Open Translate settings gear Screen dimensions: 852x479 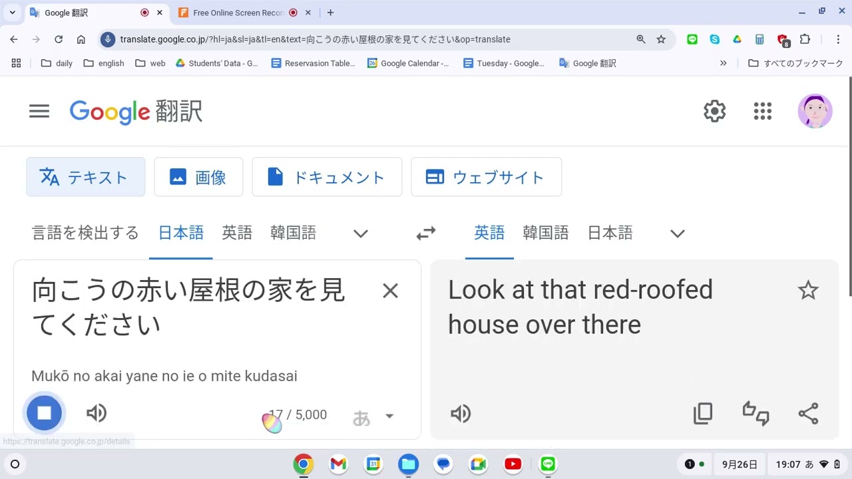coord(715,111)
